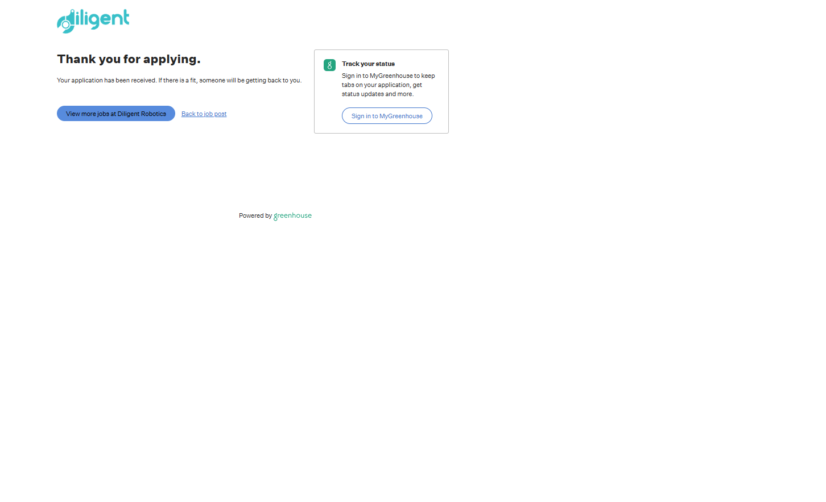The height and width of the screenshot is (502, 826).
Task: Click 'job post' in the underlined link
Action: 215,114
